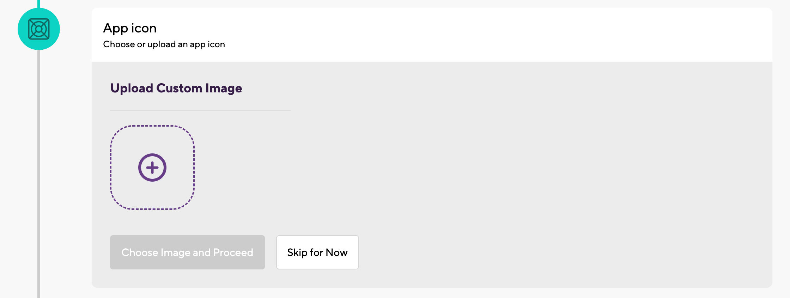Click the Skip for Now button
The width and height of the screenshot is (790, 298).
tap(317, 253)
